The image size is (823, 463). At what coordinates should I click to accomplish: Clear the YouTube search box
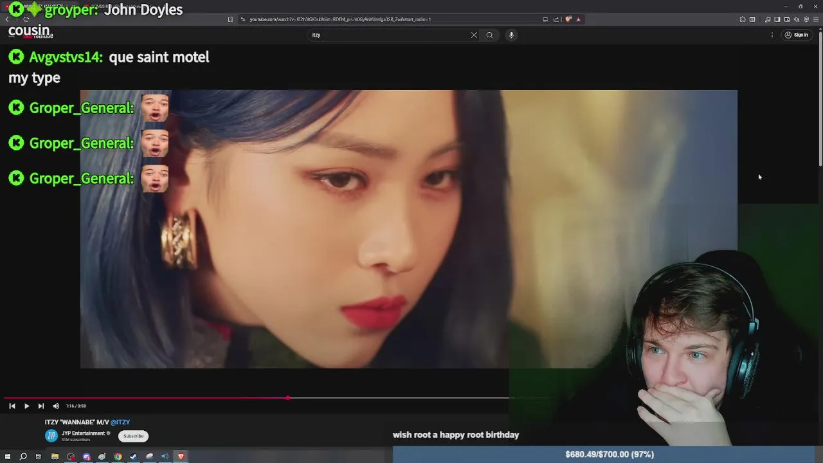tap(474, 35)
